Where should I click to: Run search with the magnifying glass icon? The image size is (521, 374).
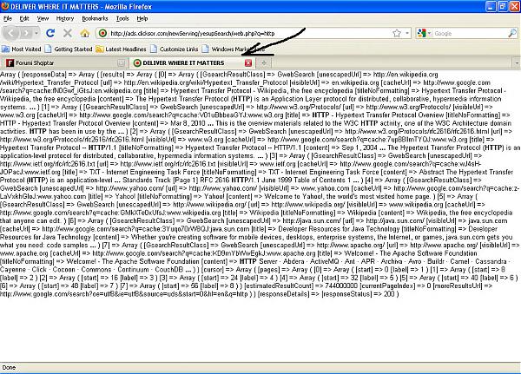click(512, 33)
